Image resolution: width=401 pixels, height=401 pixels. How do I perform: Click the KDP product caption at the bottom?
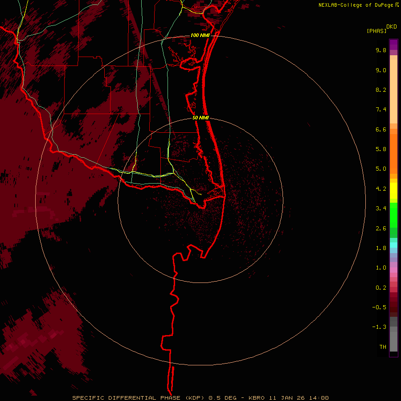click(x=200, y=398)
